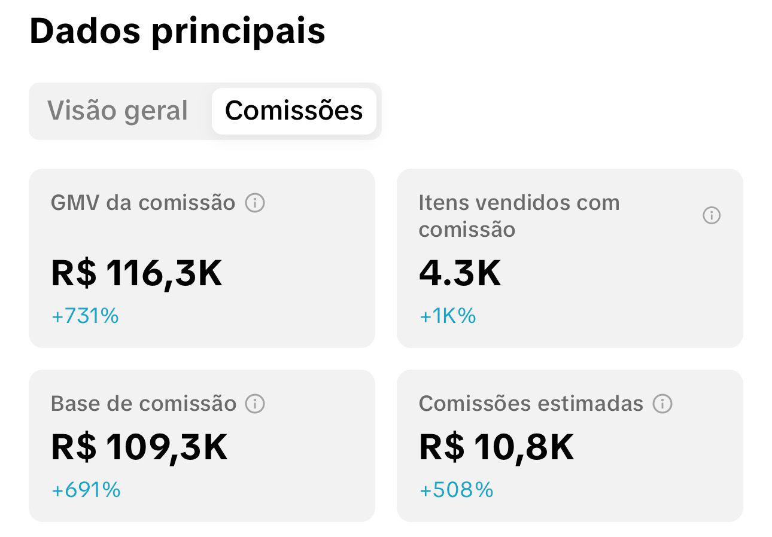772x537 pixels.
Task: Click the Comissões estimadas info icon
Action: (662, 404)
